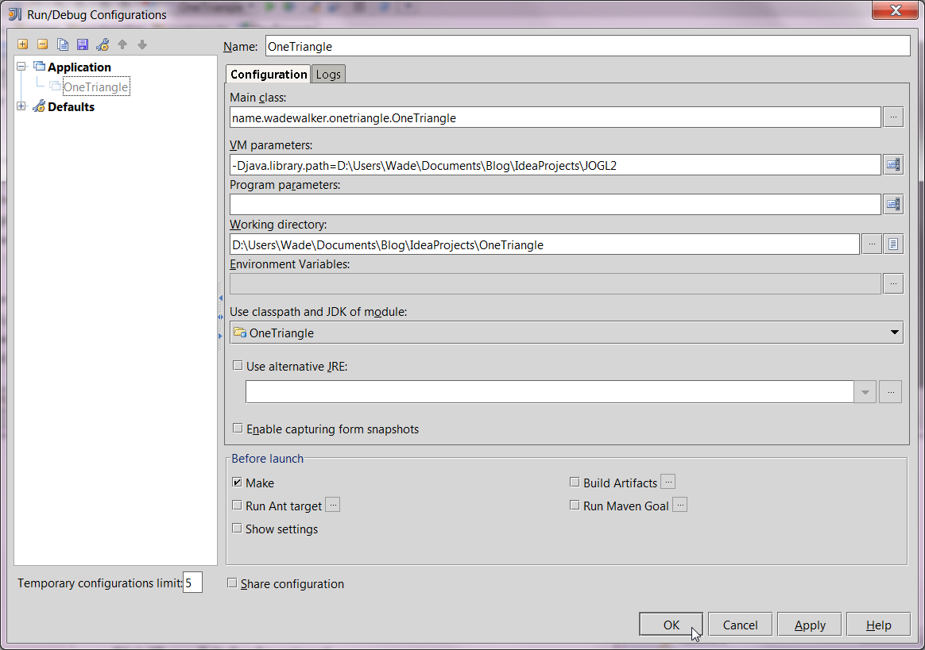Check Use alternative JRE
This screenshot has width=925, height=650.
[237, 364]
